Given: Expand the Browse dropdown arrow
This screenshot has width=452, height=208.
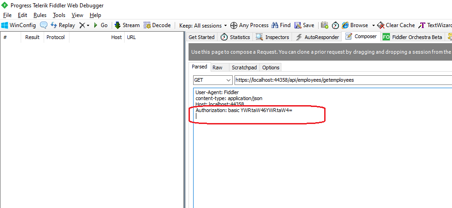Looking at the screenshot, I should click(x=373, y=25).
